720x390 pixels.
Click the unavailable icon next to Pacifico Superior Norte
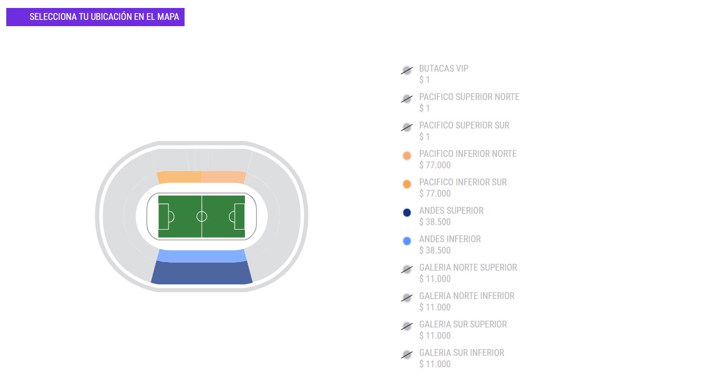pyautogui.click(x=407, y=99)
